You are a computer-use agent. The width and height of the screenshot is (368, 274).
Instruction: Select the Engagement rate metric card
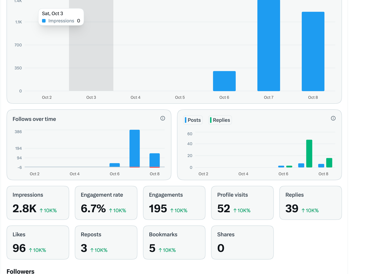click(106, 203)
